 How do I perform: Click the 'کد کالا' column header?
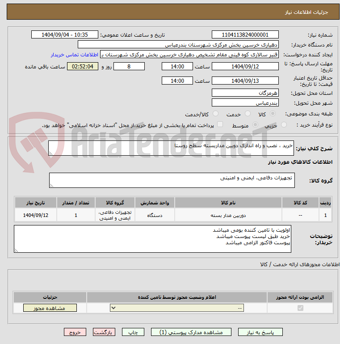click(x=300, y=203)
